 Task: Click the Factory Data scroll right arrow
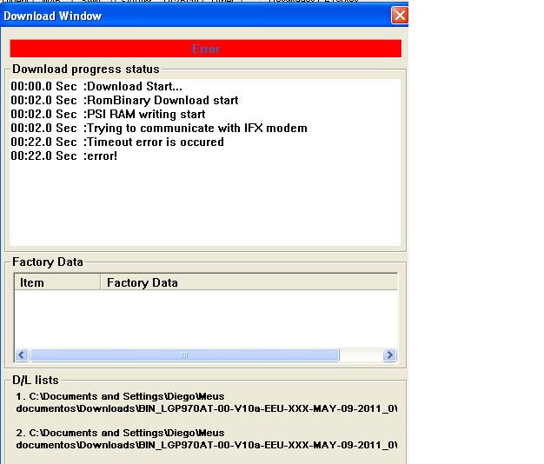click(x=389, y=355)
